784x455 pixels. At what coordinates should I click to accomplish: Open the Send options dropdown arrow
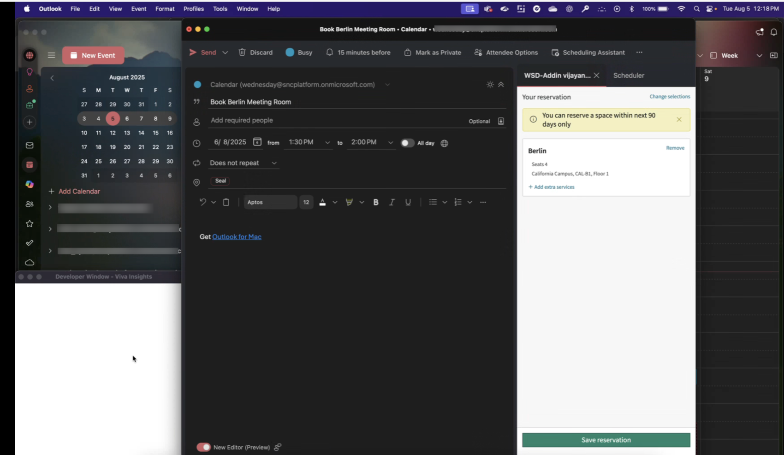pos(225,52)
